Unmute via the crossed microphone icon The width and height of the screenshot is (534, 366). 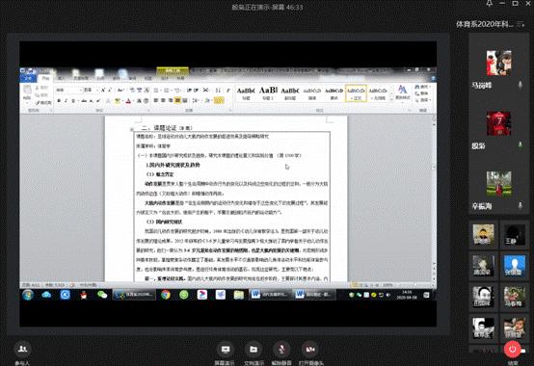point(281,350)
